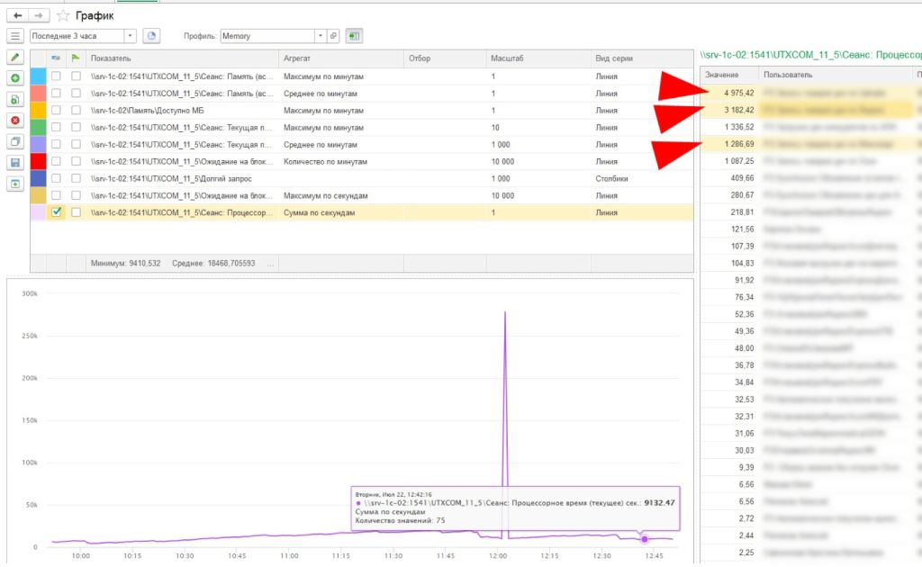The height and width of the screenshot is (567, 922).
Task: Click the pie-chart refresh icon next to period
Action: (152, 36)
